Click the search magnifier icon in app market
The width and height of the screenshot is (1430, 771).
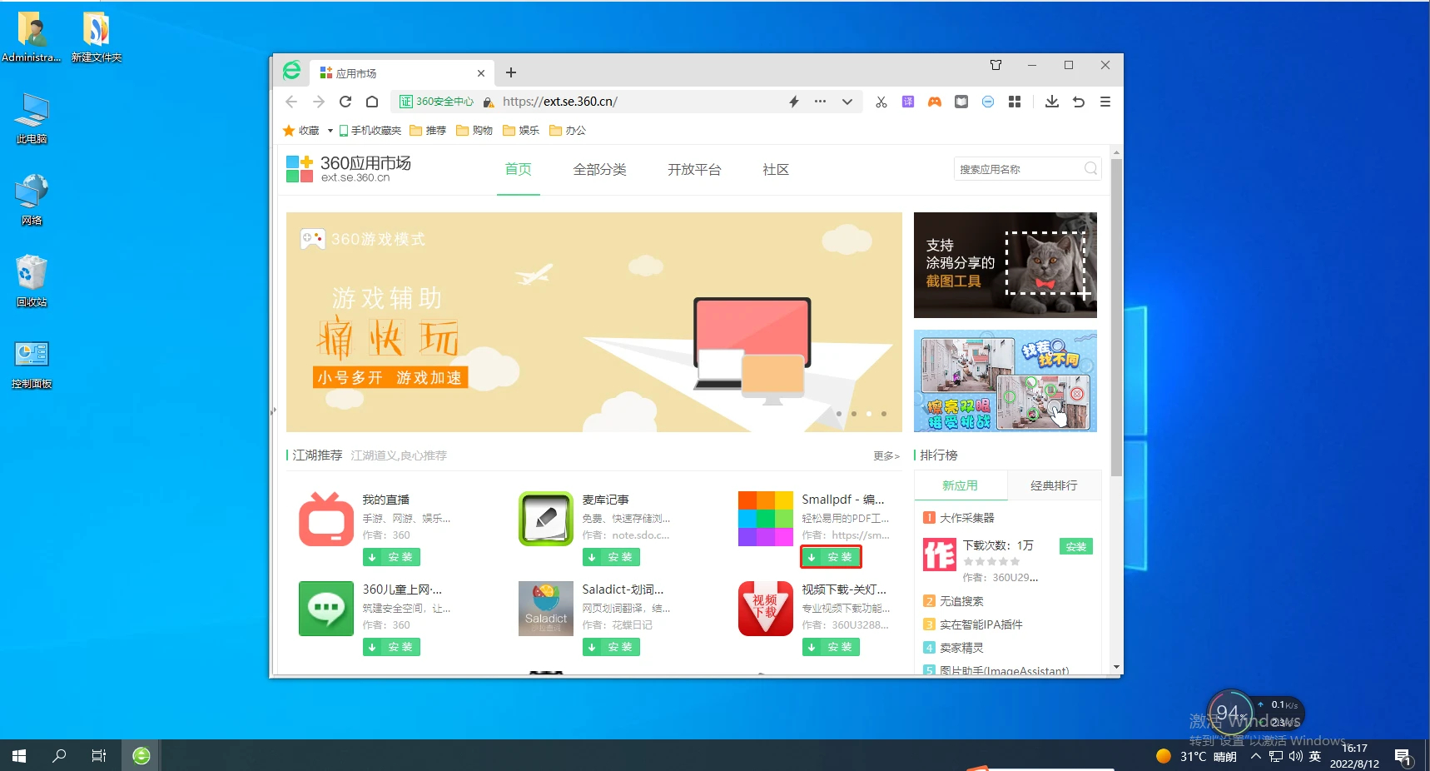[x=1091, y=169]
